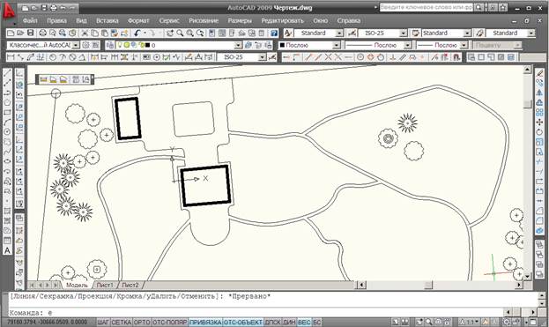The height and width of the screenshot is (327, 549).
Task: Open the Файл menu
Action: click(30, 20)
